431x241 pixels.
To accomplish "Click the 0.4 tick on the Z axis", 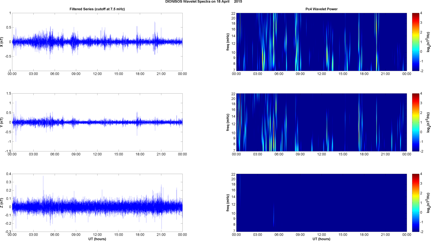I will point(8,174).
